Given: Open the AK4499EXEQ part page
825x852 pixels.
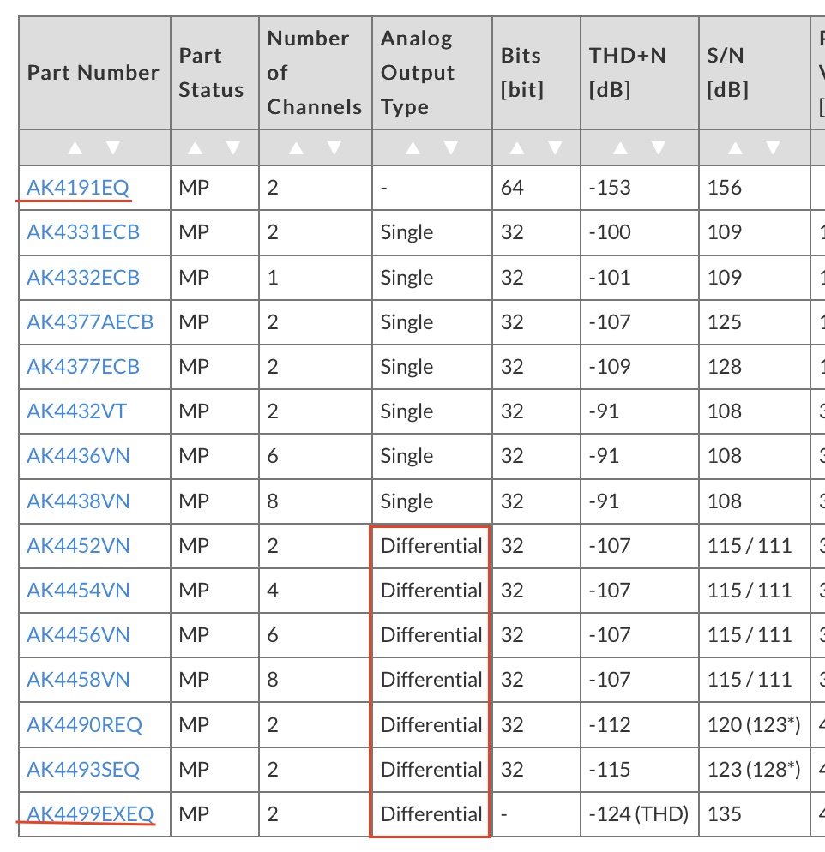Looking at the screenshot, I should point(90,813).
